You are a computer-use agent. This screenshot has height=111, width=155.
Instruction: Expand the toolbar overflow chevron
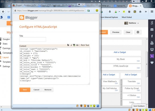[146, 12]
